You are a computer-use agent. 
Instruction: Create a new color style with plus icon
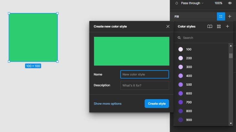(227, 26)
